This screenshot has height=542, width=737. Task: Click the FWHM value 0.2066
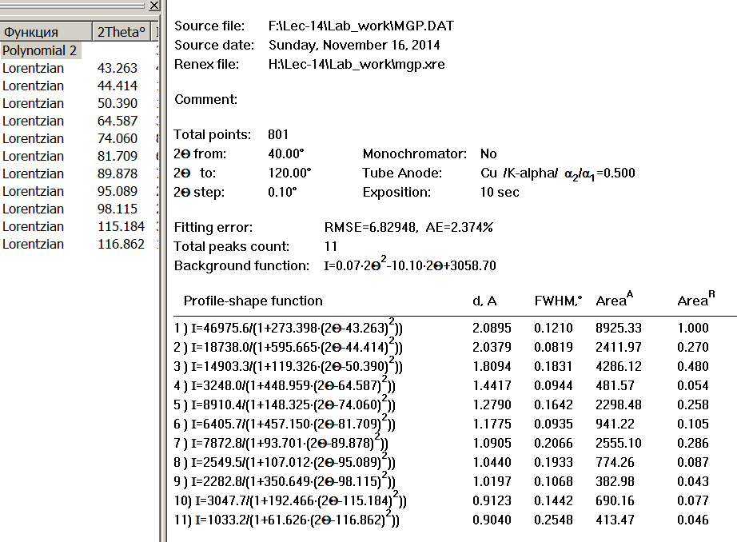(x=553, y=444)
